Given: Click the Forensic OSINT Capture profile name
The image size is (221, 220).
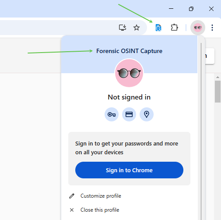Looking at the screenshot, I should (x=129, y=51).
